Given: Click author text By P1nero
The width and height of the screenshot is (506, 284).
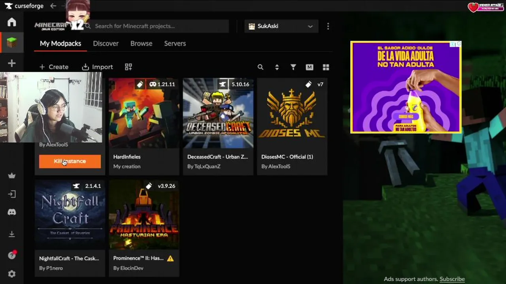Looking at the screenshot, I should [51, 268].
